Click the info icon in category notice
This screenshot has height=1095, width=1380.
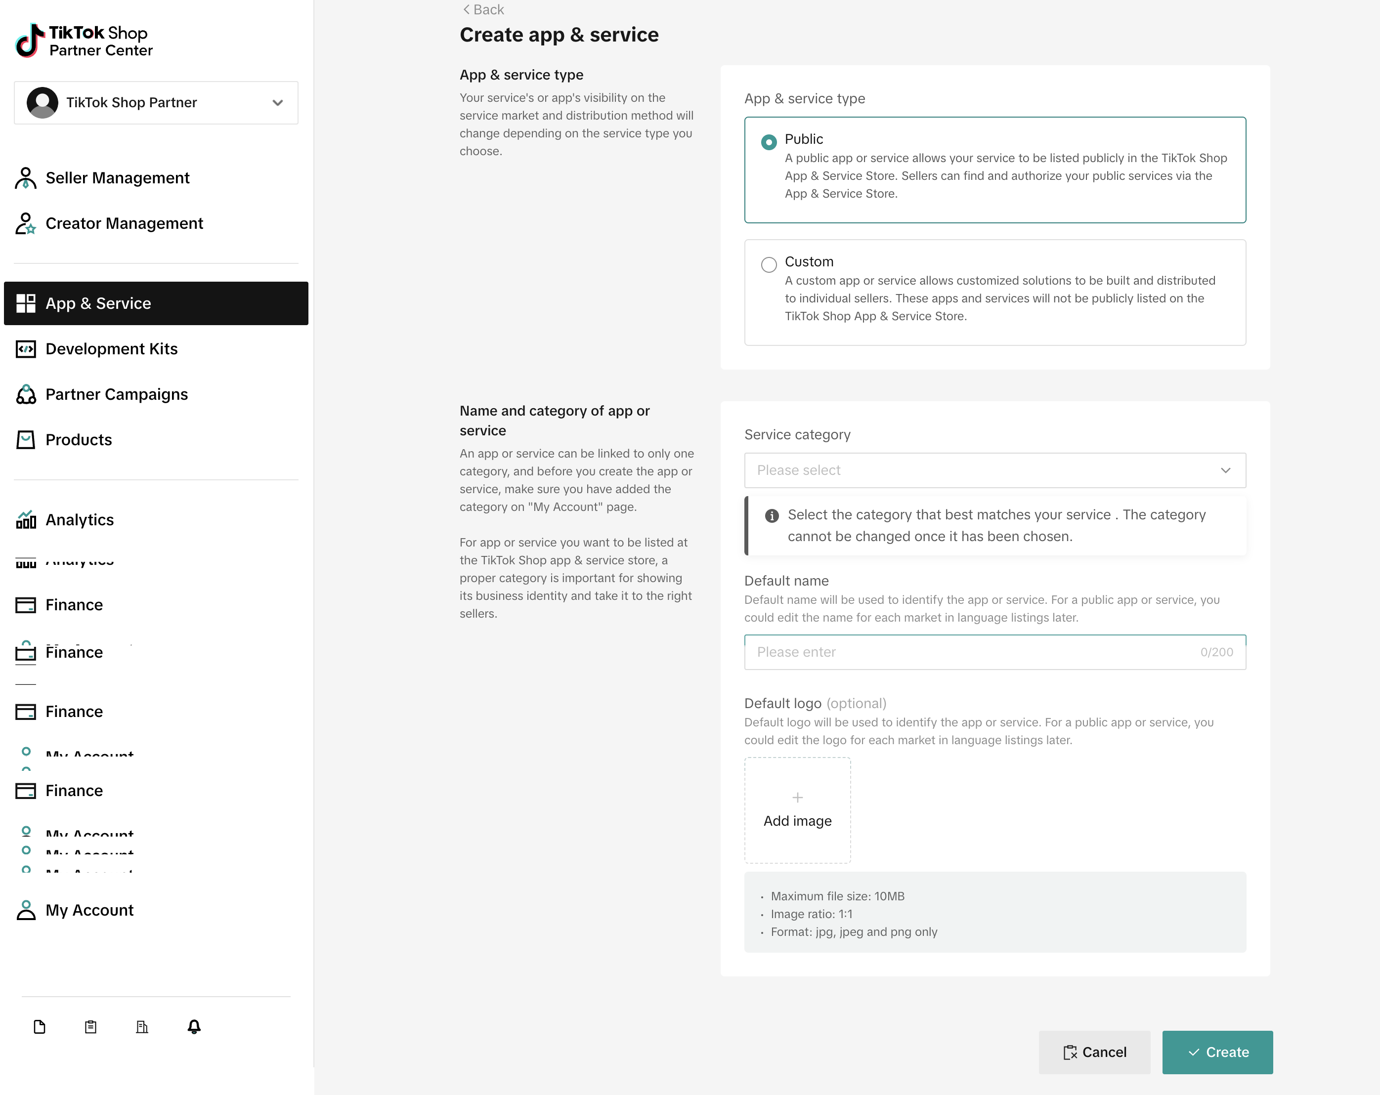coord(772,515)
